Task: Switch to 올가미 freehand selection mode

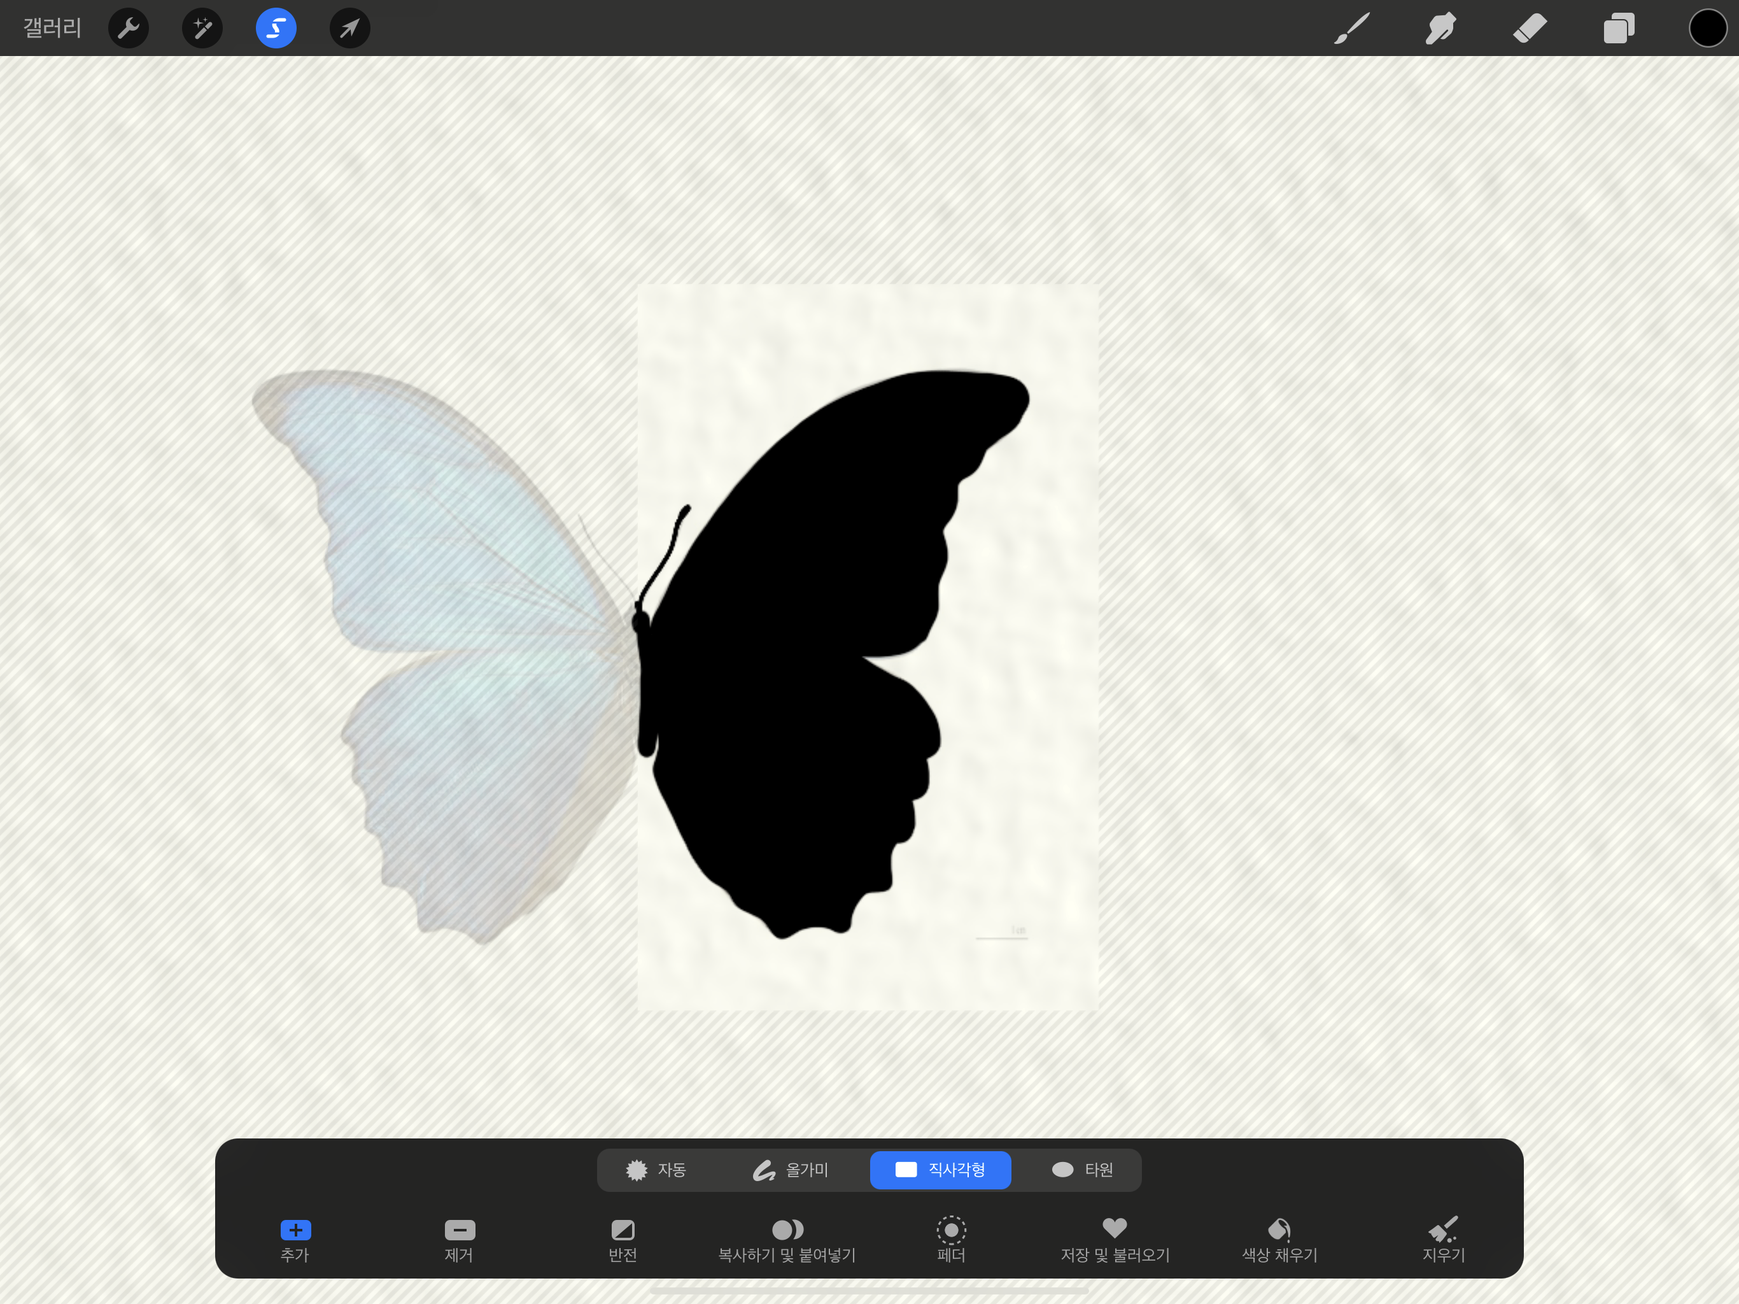Action: click(790, 1170)
